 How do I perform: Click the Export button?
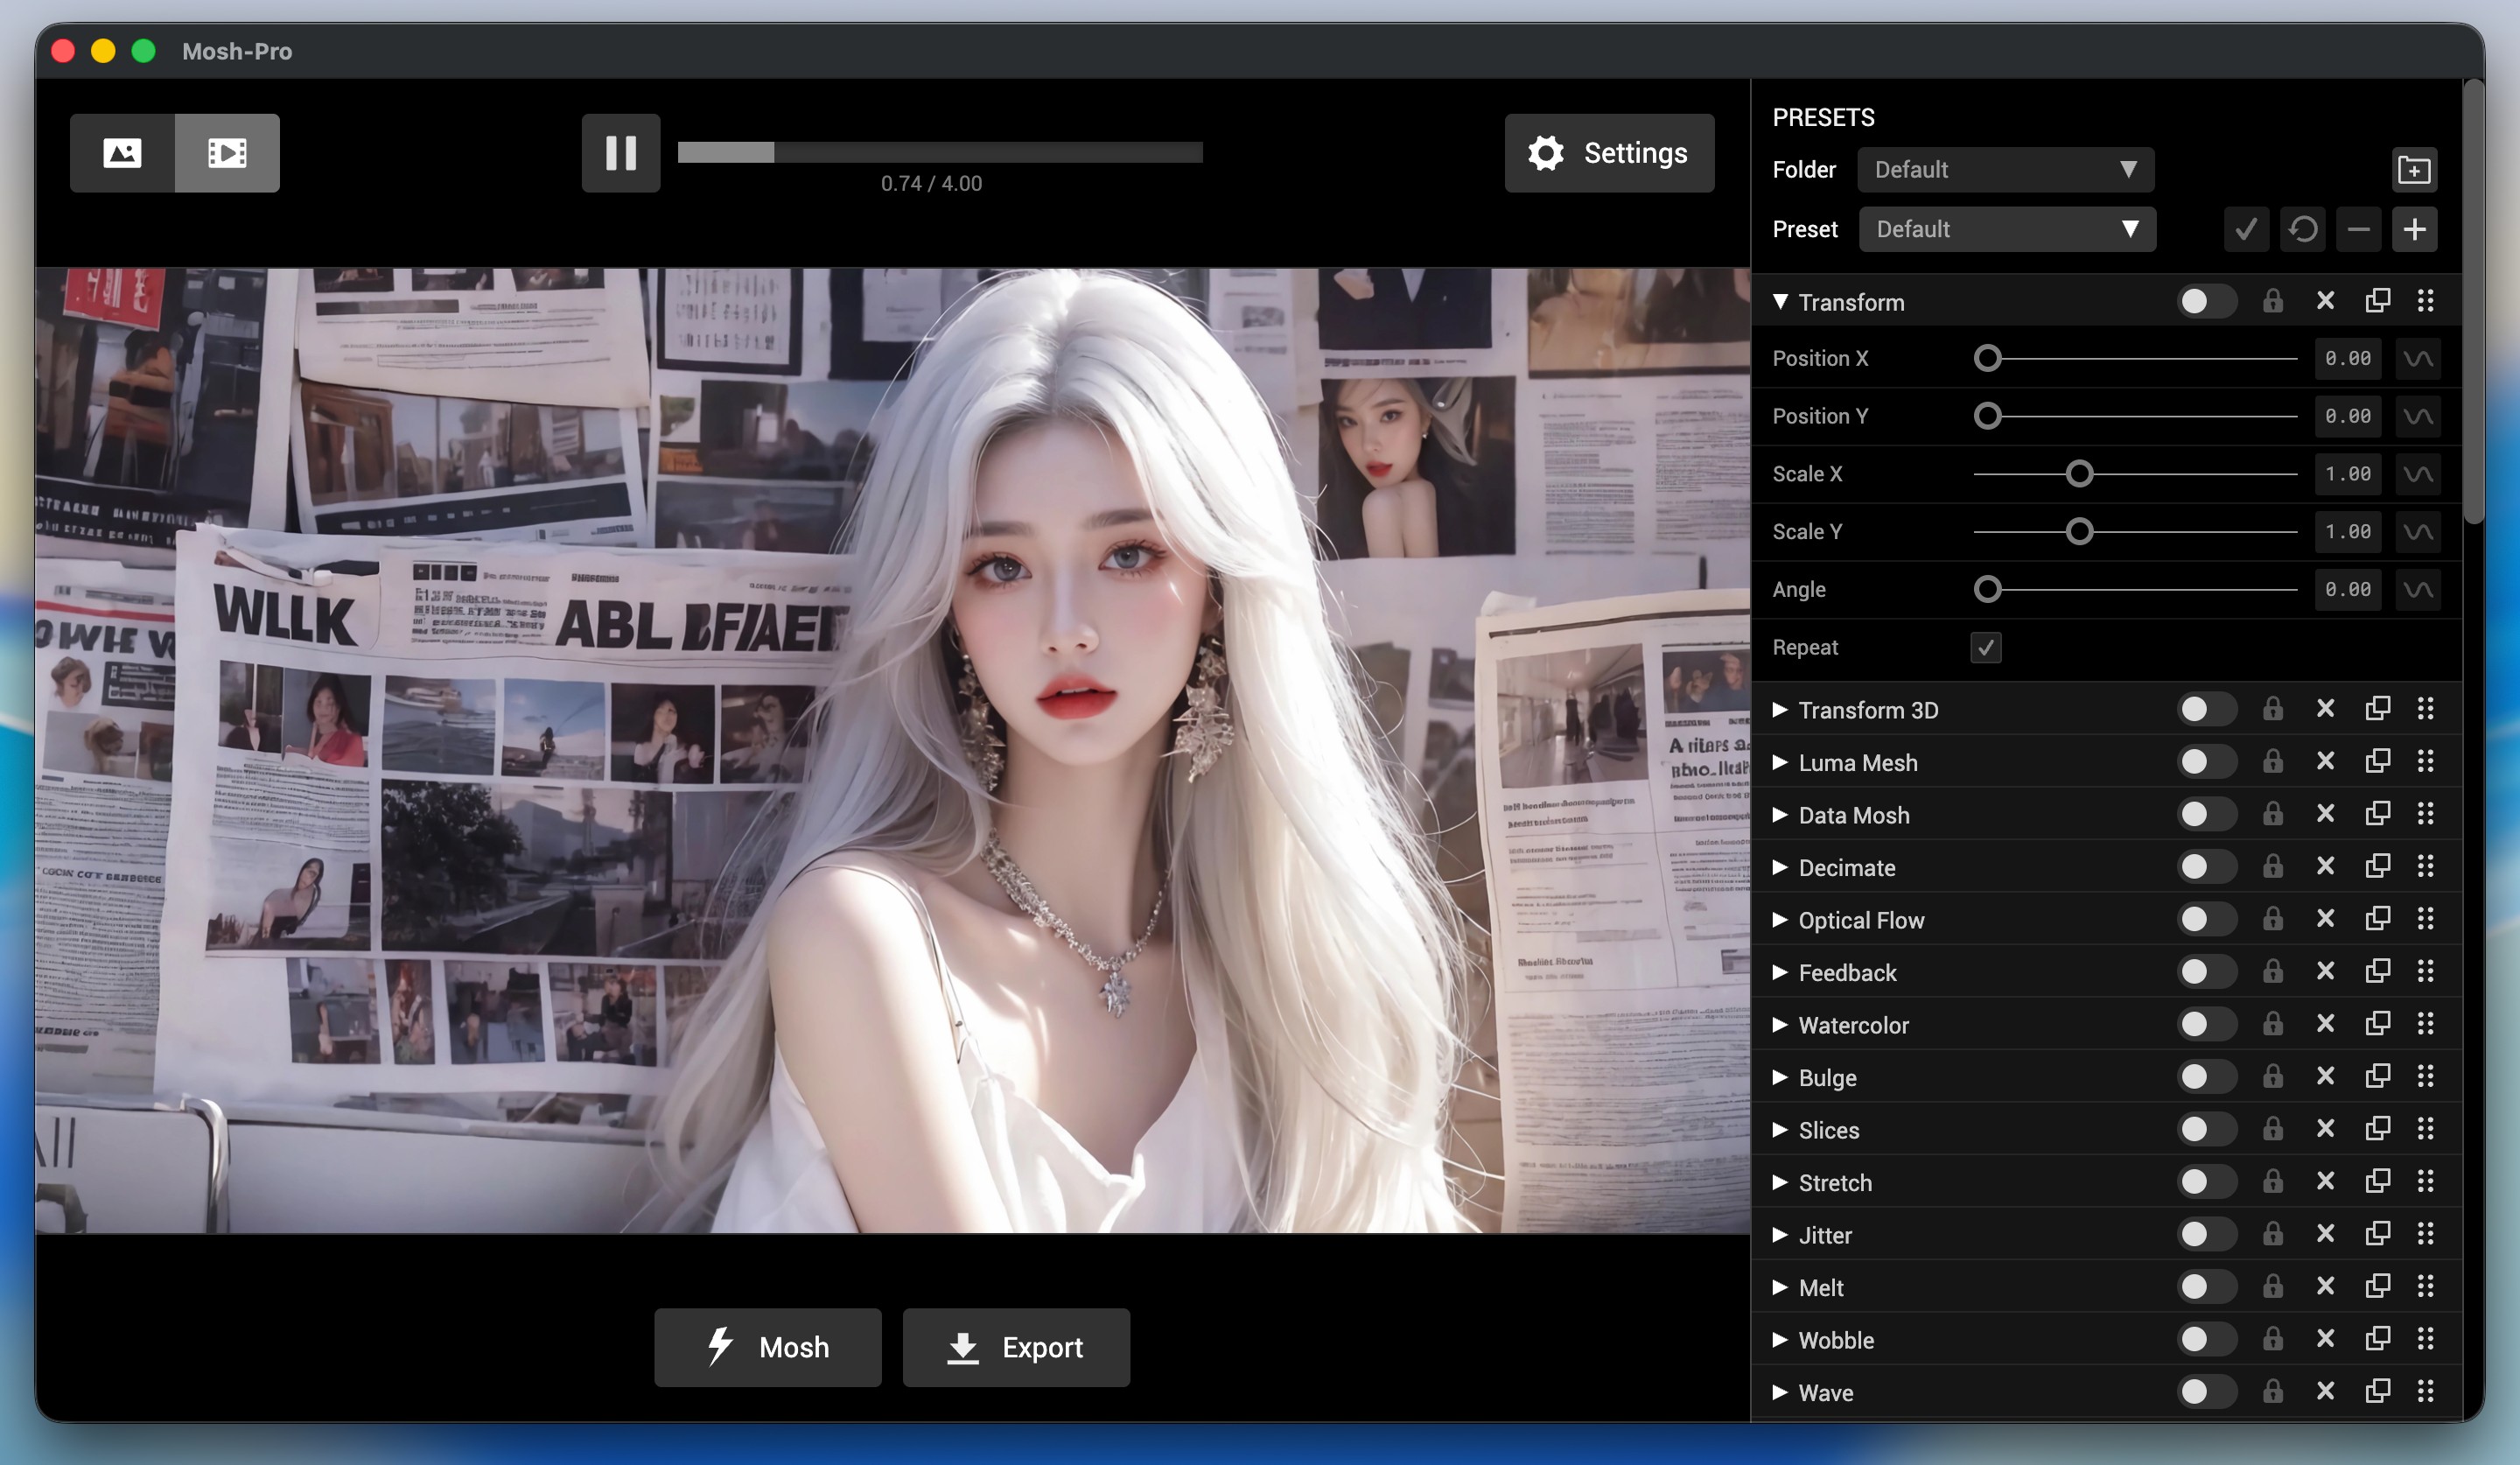[x=1016, y=1347]
